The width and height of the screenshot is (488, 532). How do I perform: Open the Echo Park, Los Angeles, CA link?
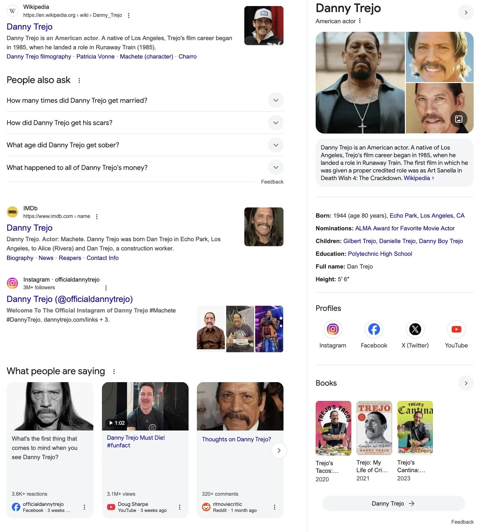coord(427,216)
